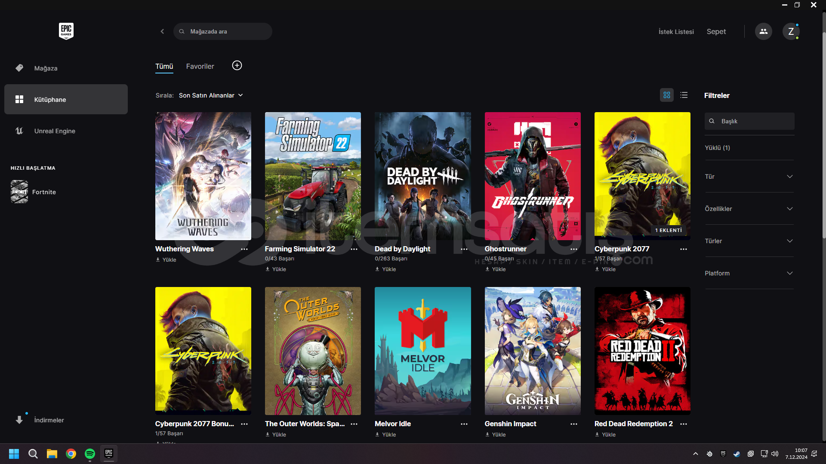Expand the Tür filter section
Screen dimensions: 826x464
coord(749,176)
